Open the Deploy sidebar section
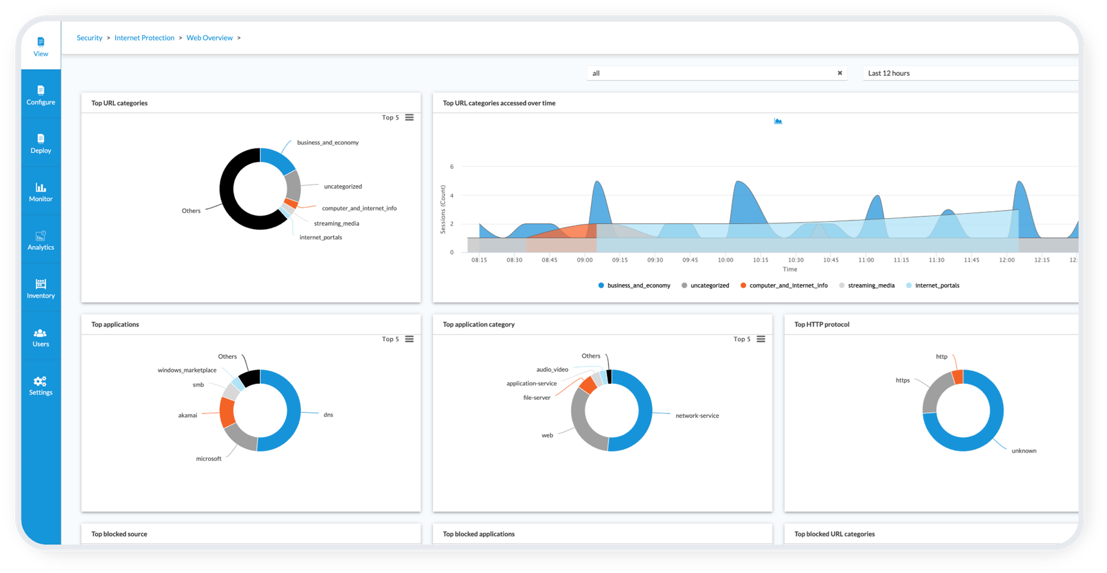 point(40,143)
